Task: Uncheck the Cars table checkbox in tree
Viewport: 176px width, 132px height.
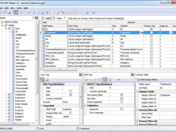Action: 9,28
